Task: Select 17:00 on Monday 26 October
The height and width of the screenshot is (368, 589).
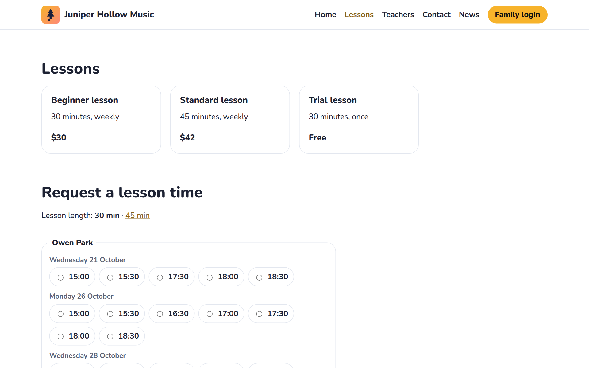Action: (x=221, y=313)
